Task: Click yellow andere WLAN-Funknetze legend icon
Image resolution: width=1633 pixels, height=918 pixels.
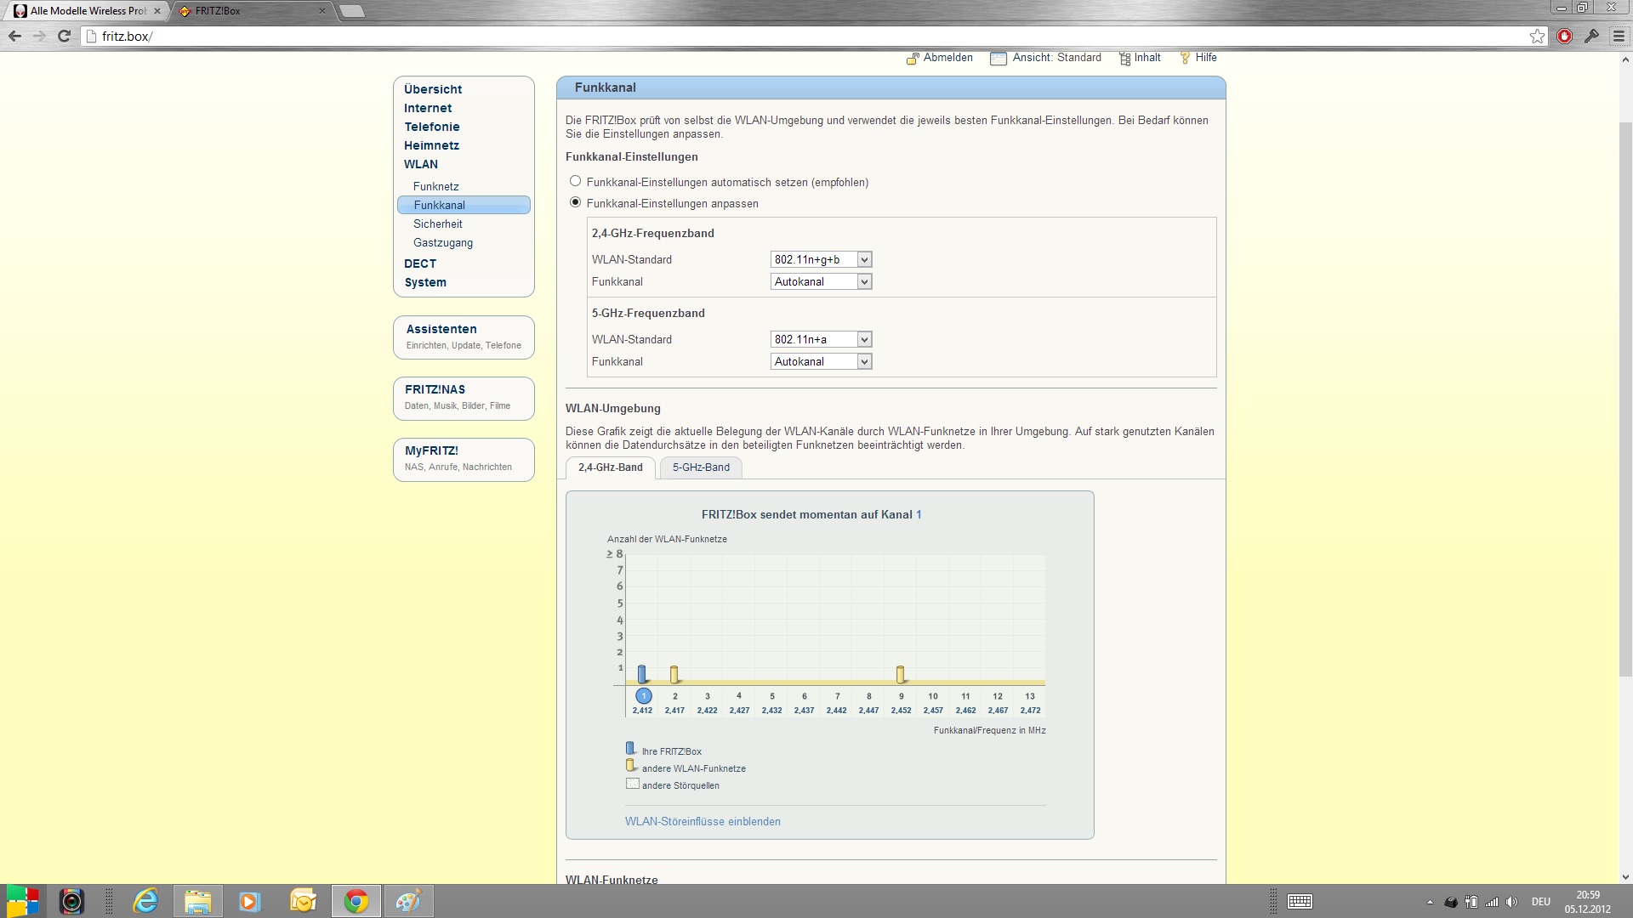Action: tap(631, 766)
